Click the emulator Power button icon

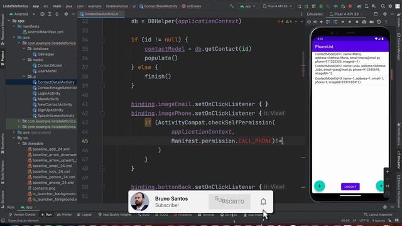[x=309, y=22]
